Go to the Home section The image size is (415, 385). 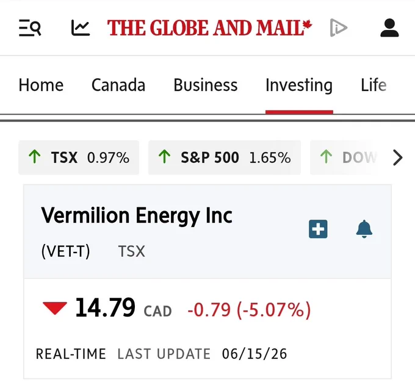click(41, 85)
